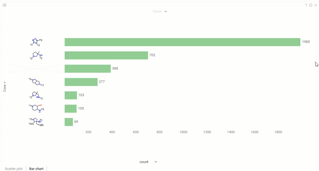Open the settings gear icon
The image size is (319, 171).
point(310,5)
